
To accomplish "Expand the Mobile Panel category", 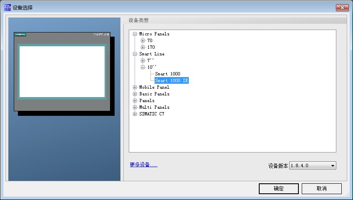I will (135, 87).
